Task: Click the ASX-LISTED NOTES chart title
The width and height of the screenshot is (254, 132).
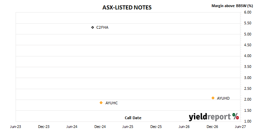Action: click(x=127, y=7)
